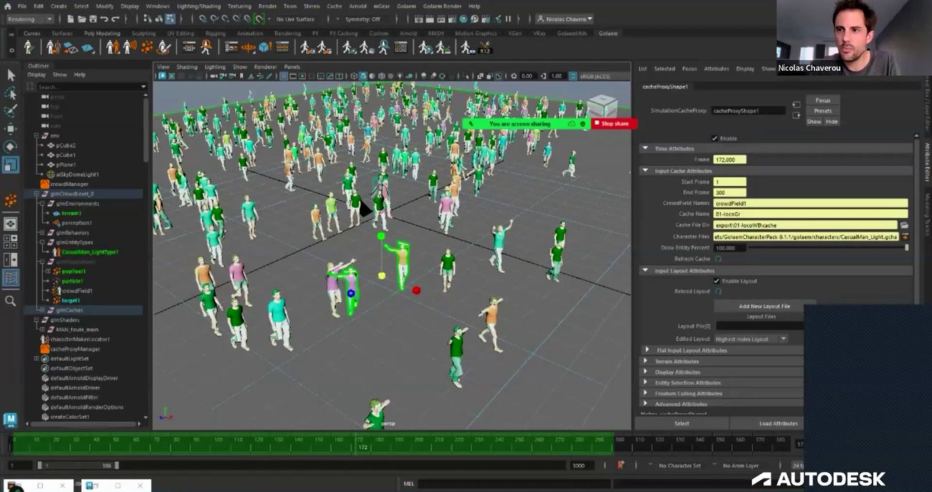This screenshot has width=932, height=492.
Task: Click the Select button at panel bottom
Action: [682, 423]
